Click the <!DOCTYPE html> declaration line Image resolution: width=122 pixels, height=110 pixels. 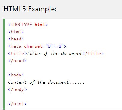coord(28,25)
